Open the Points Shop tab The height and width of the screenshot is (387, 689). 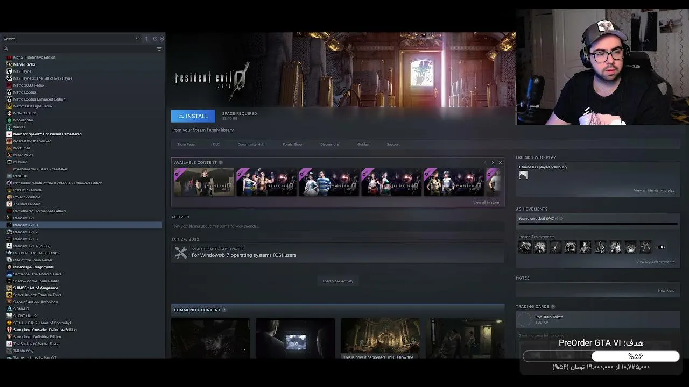[x=292, y=144]
